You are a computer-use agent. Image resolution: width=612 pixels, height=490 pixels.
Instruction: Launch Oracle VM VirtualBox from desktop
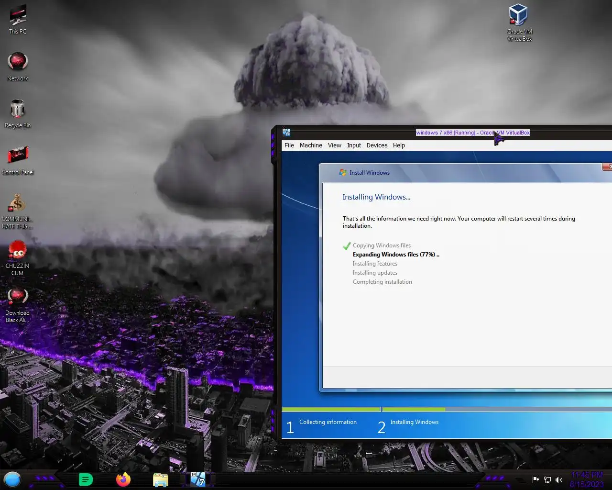(519, 22)
